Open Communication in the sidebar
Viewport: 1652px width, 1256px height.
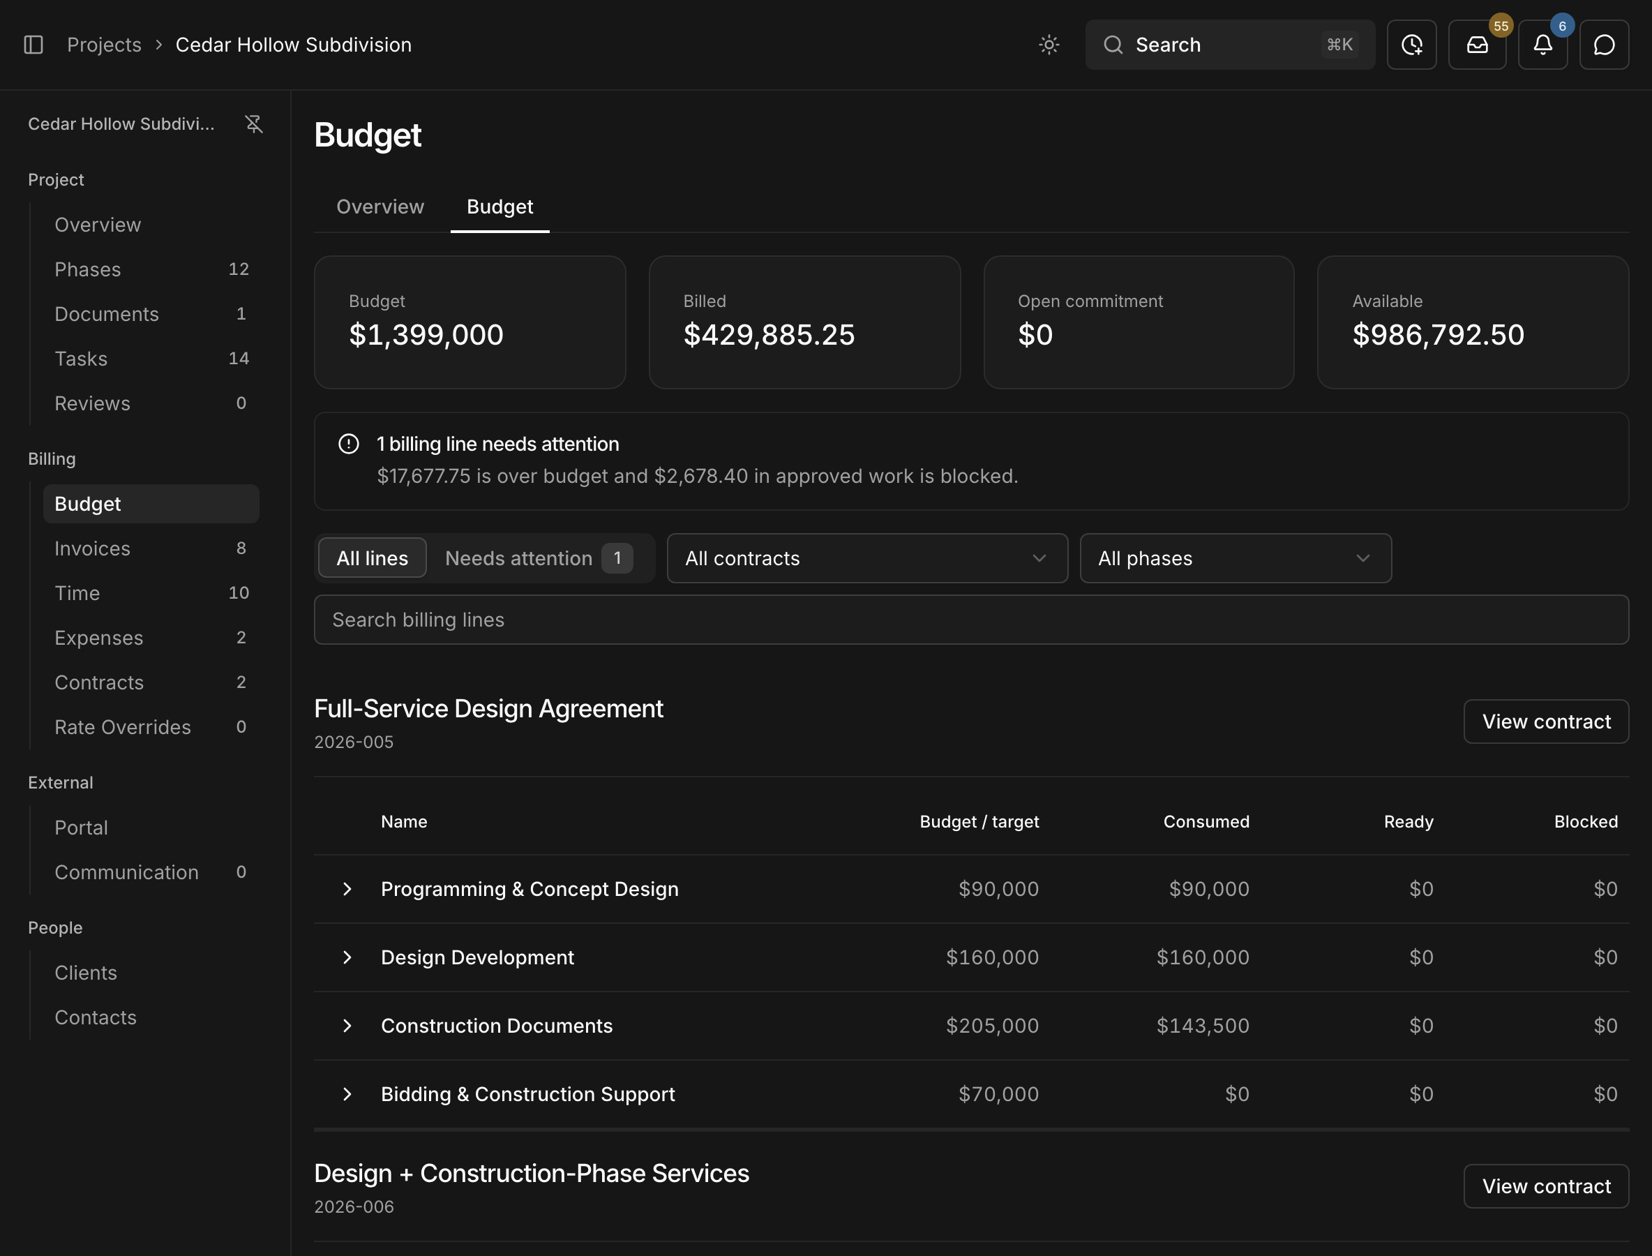click(151, 872)
